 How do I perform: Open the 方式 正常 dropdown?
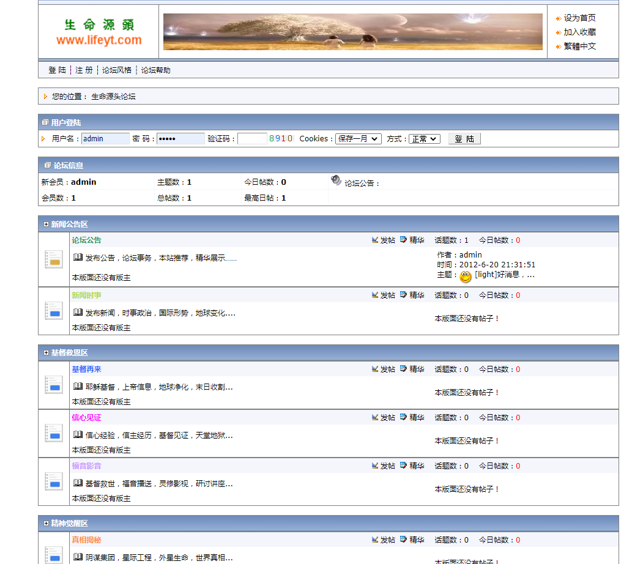point(425,139)
